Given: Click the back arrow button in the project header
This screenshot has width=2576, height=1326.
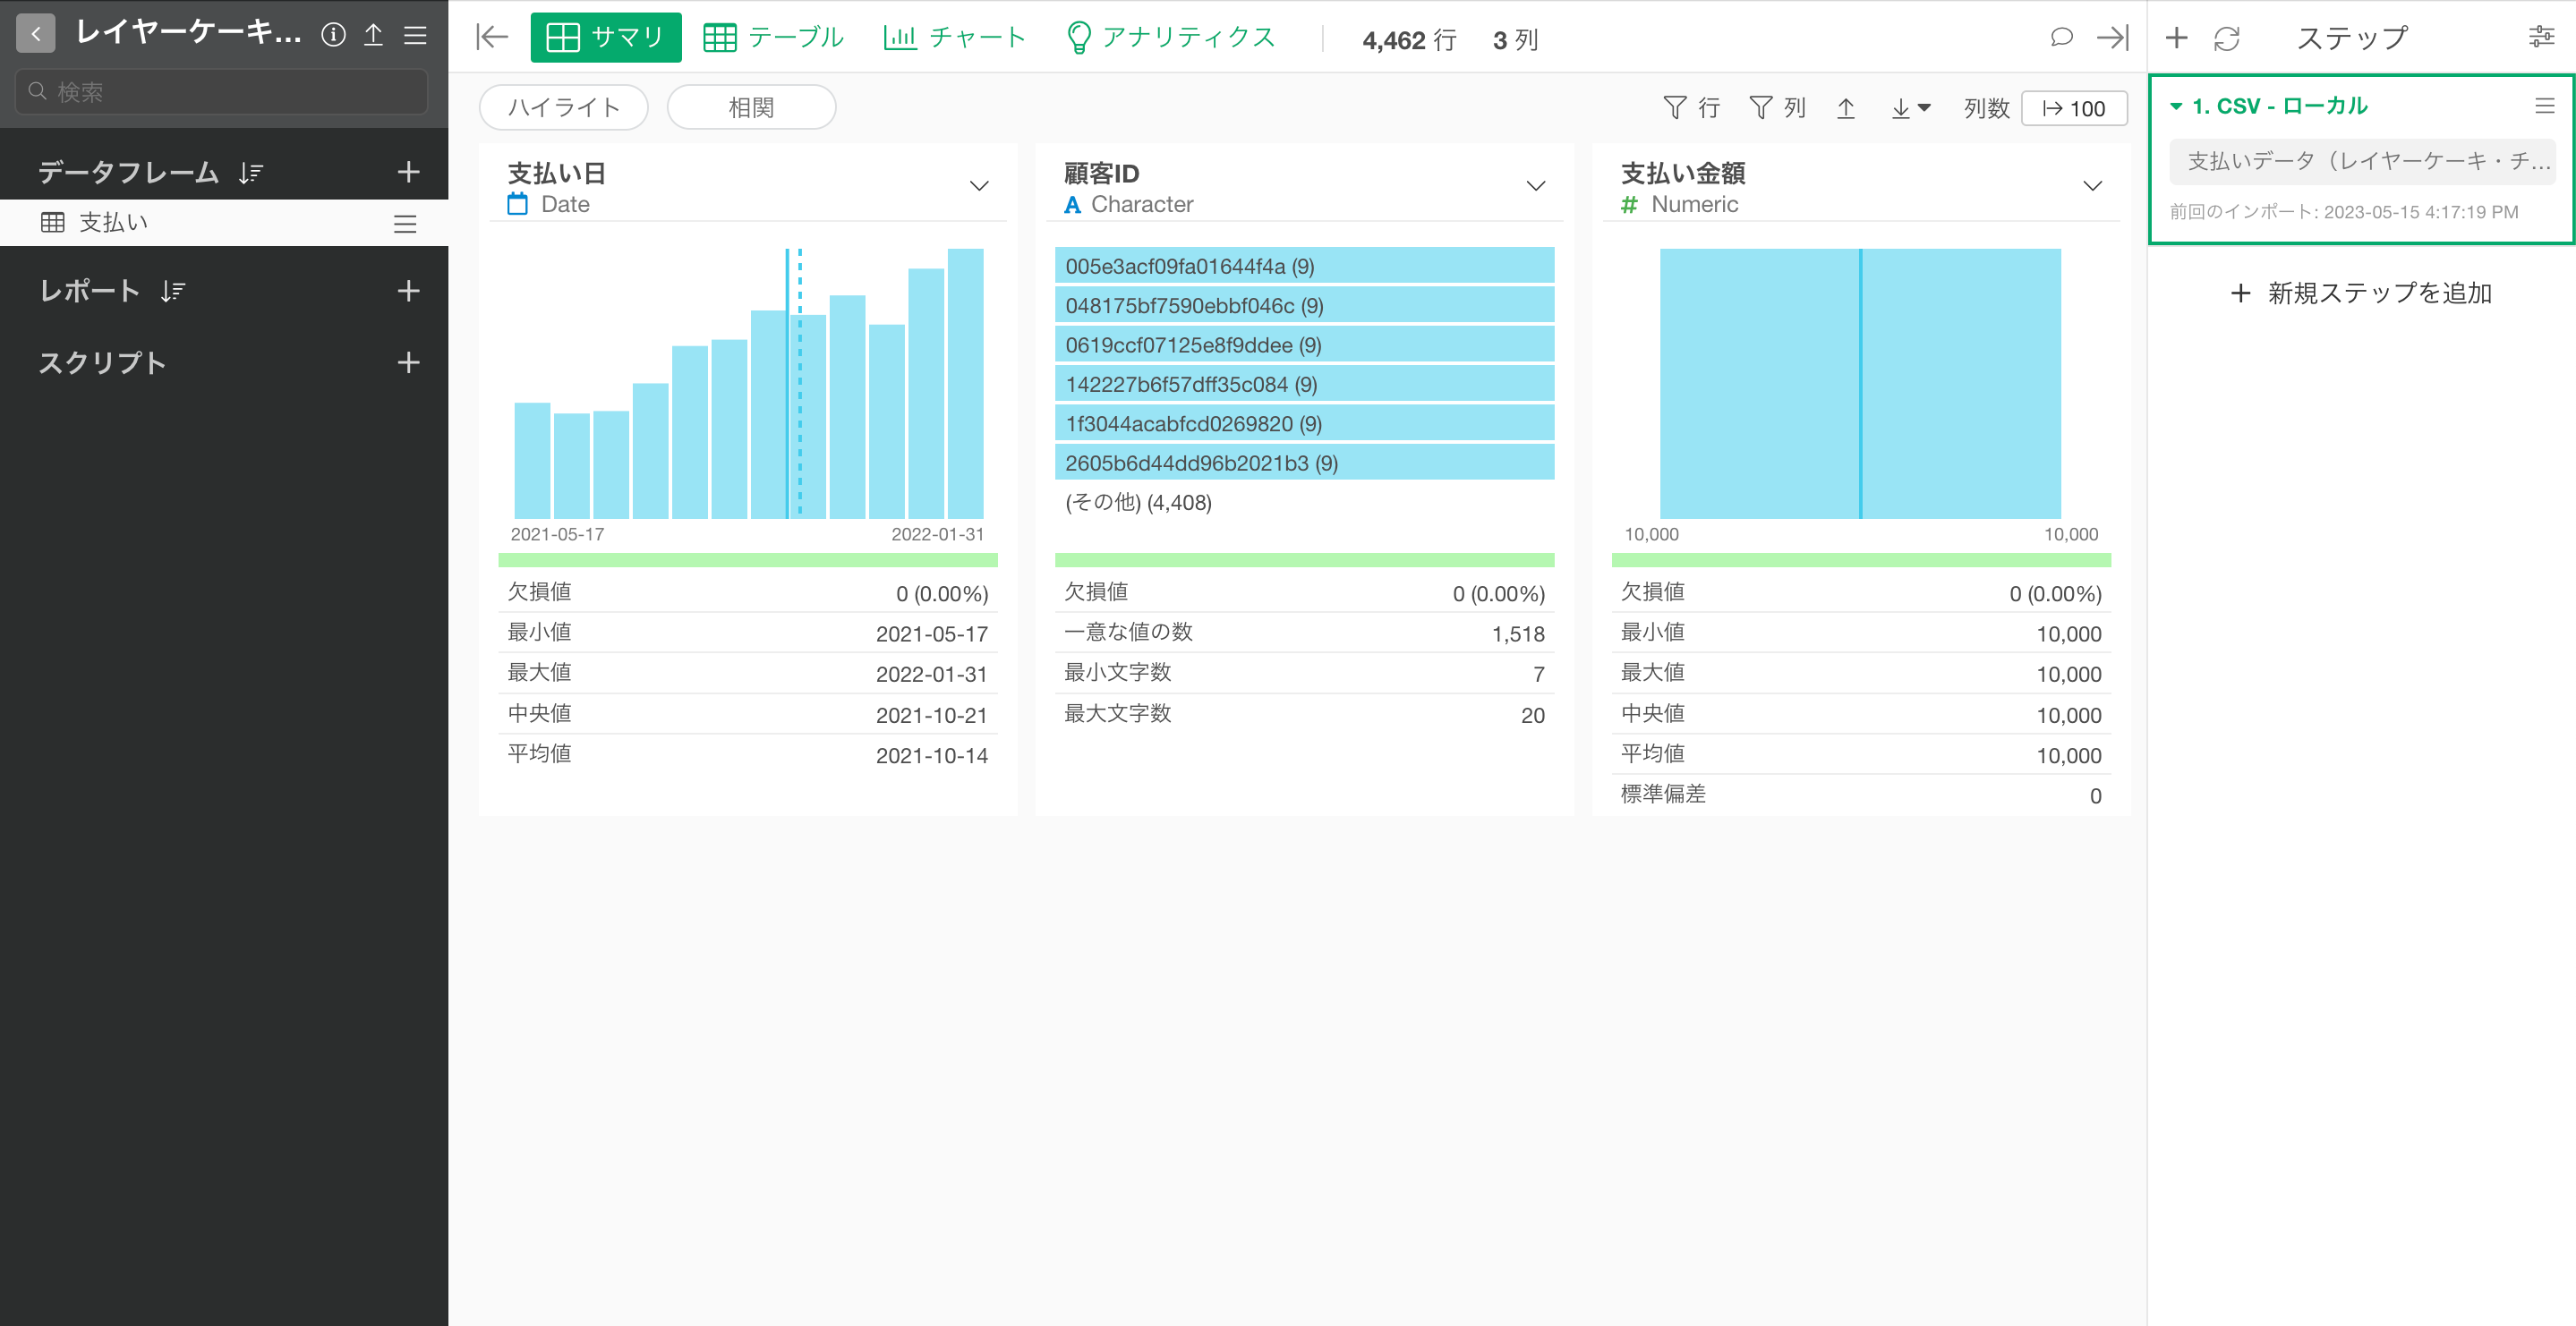Looking at the screenshot, I should pyautogui.click(x=36, y=34).
